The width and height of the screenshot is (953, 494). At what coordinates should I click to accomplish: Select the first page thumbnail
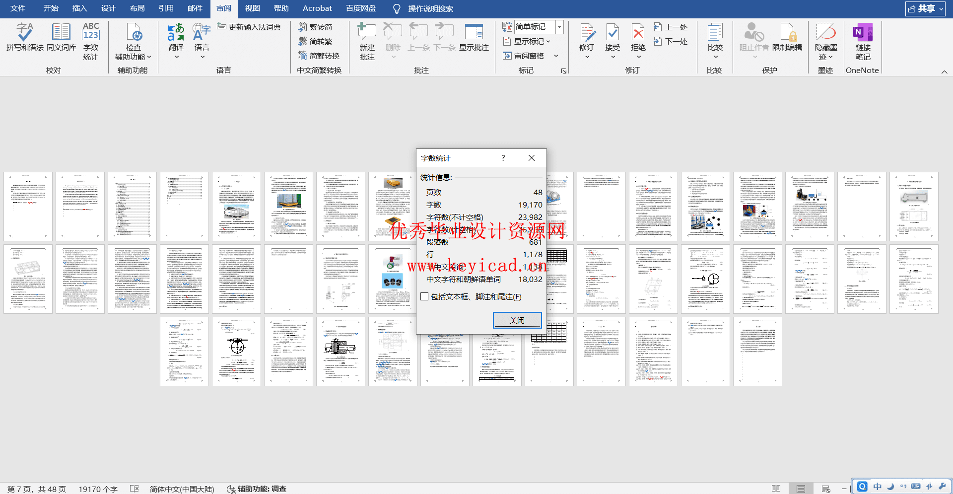pyautogui.click(x=28, y=207)
